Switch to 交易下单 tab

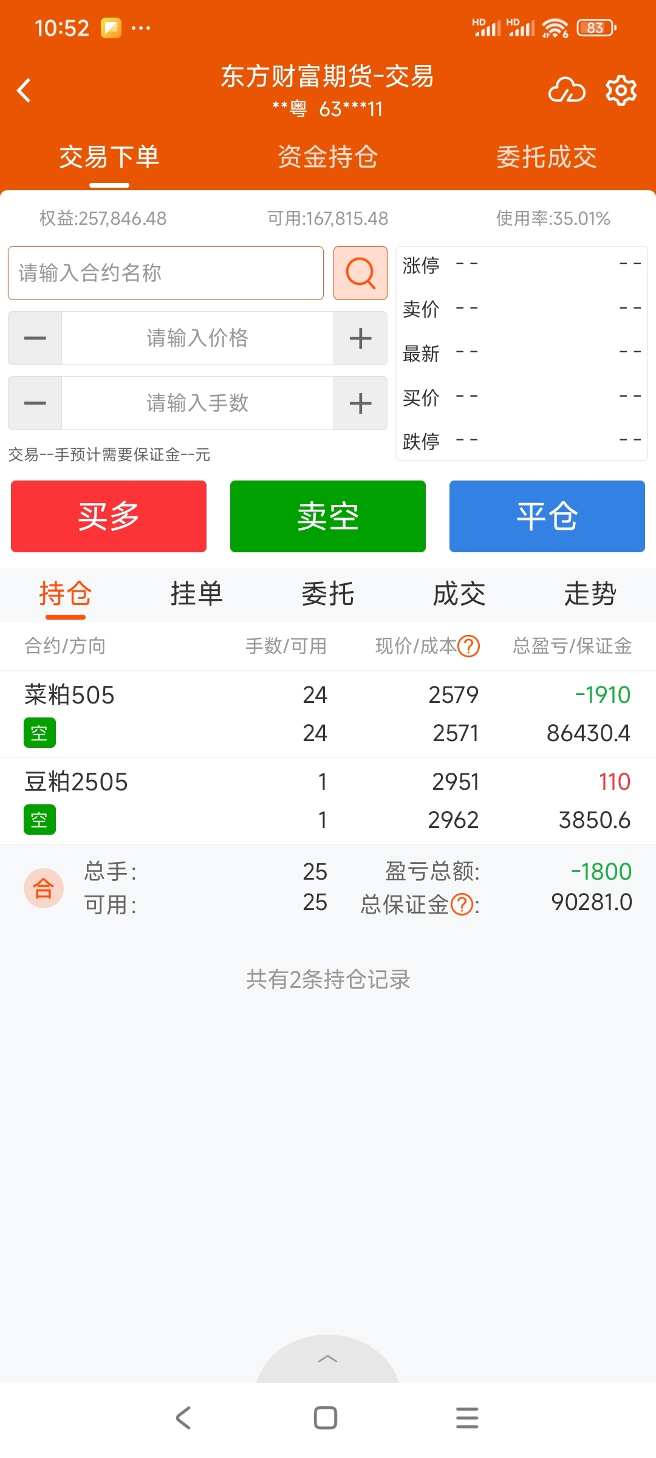109,157
